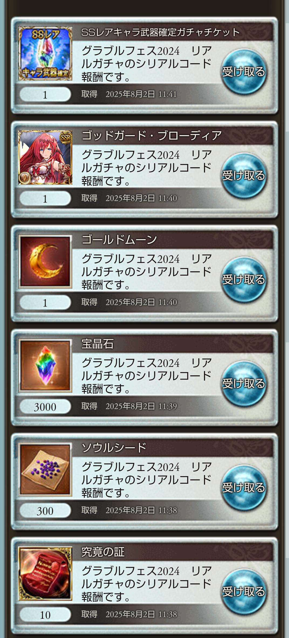Tap the SS Rare gacha ticket icon
Screen dimensions: 289x638
pyautogui.click(x=45, y=54)
